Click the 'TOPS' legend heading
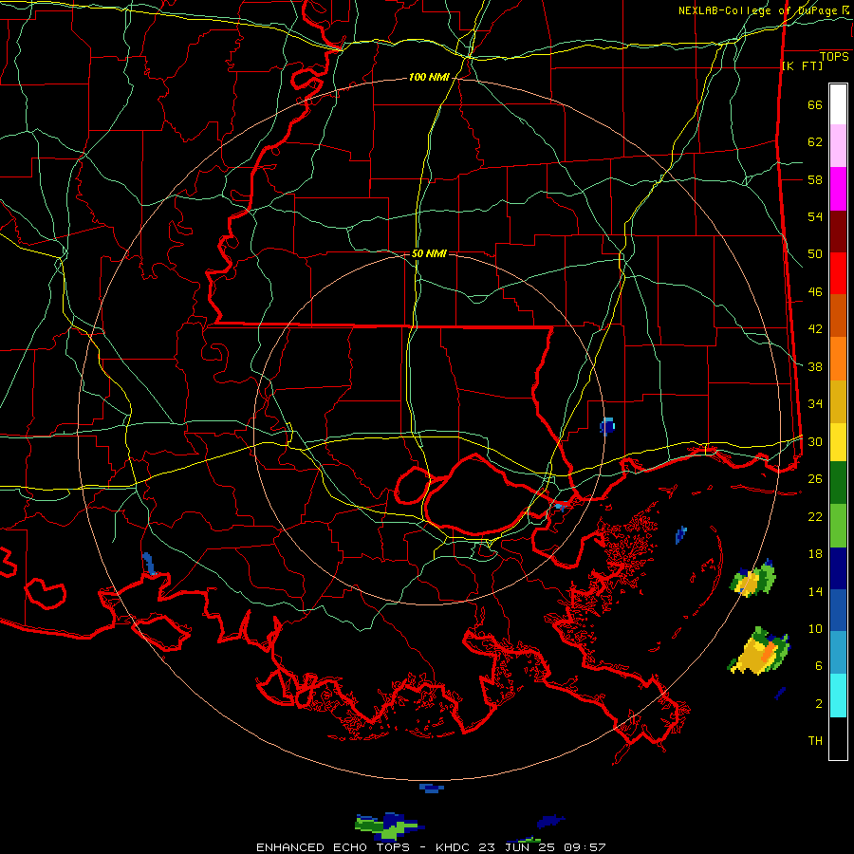This screenshot has height=854, width=854. click(834, 57)
